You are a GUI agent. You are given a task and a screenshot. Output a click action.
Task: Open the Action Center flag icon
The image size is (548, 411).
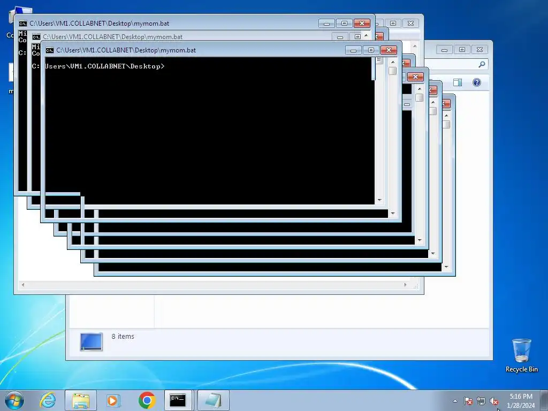[x=468, y=401]
